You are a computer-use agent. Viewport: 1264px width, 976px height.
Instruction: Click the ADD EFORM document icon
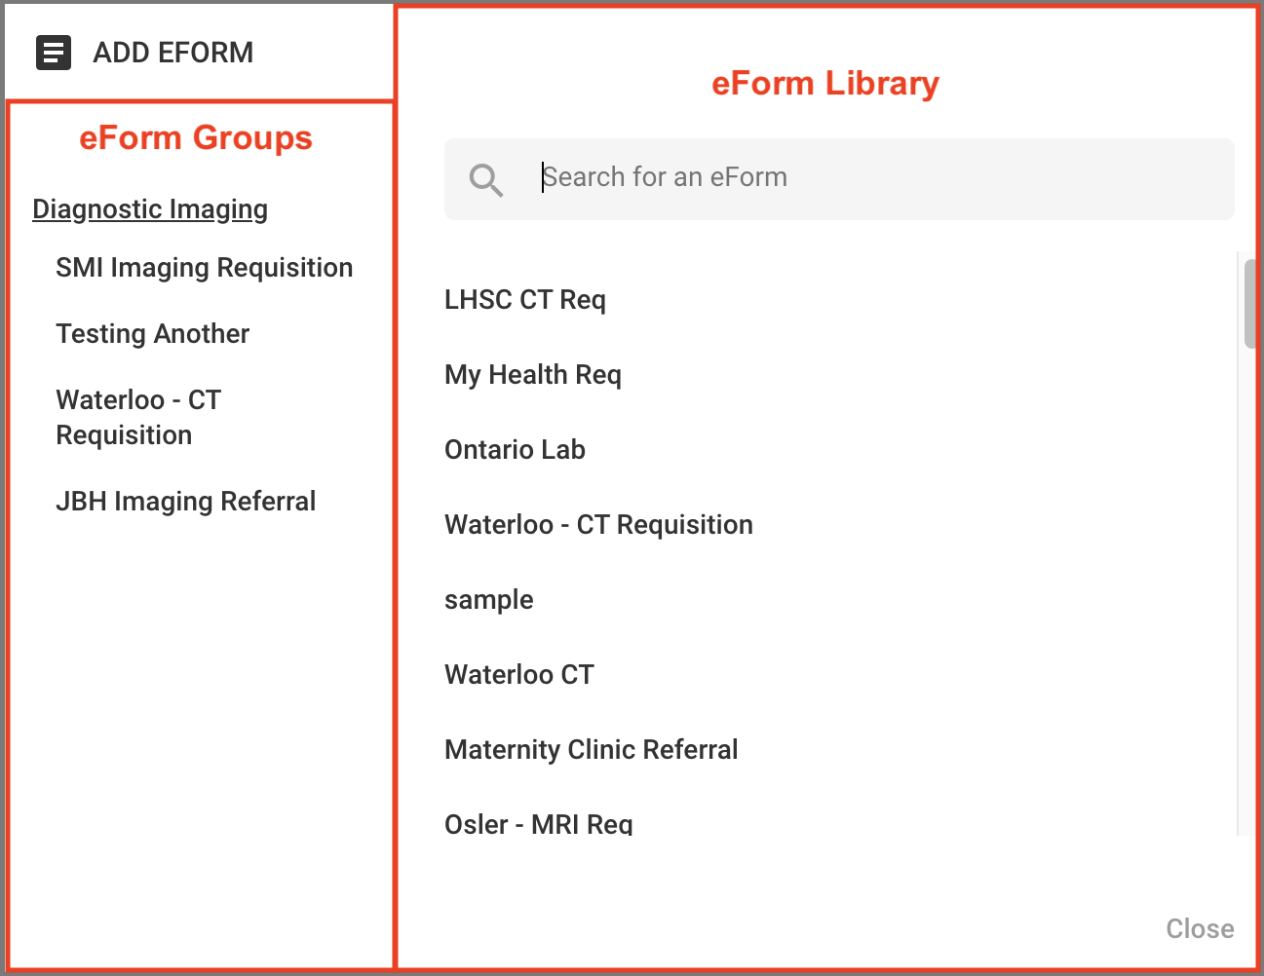(x=53, y=53)
